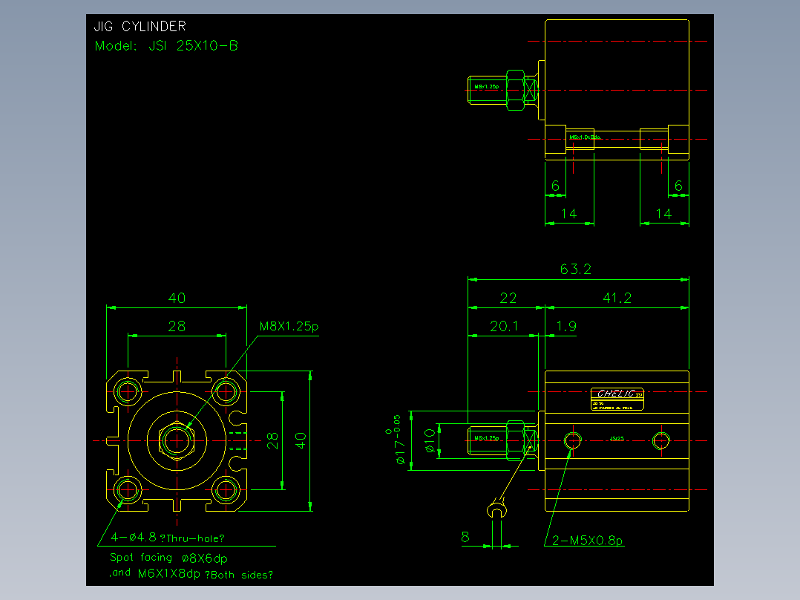The image size is (800, 600).
Task: Select the "M8x1.25p" rod thread text in side view
Action: [x=487, y=438]
